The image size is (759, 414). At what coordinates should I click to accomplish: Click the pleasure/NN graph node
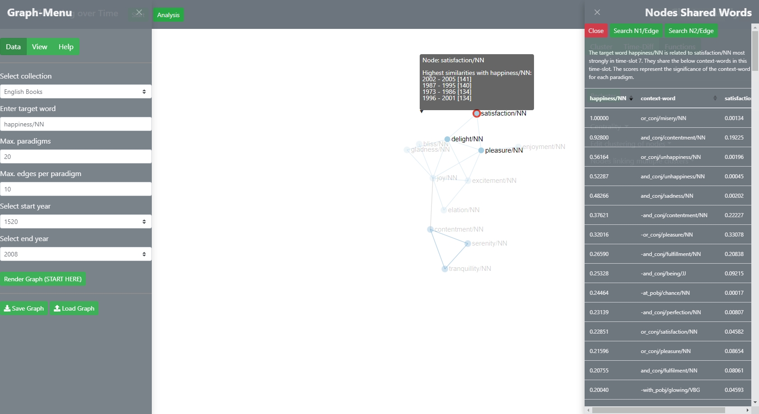point(481,150)
